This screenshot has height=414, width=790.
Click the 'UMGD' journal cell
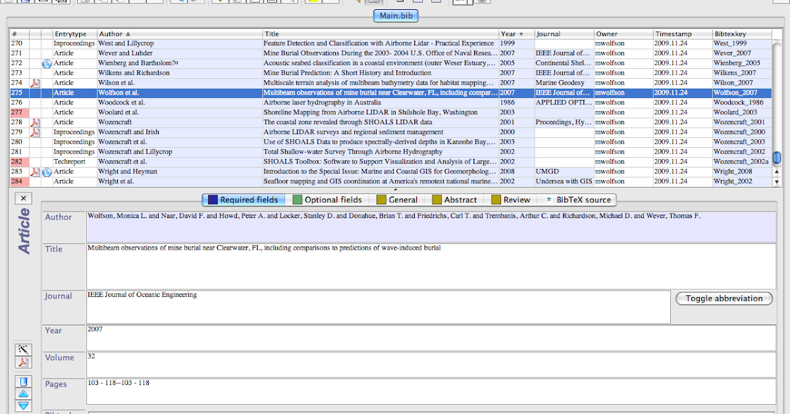coord(564,172)
